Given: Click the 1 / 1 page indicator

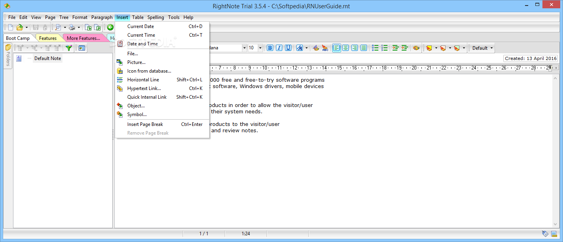Looking at the screenshot, I should [x=204, y=234].
